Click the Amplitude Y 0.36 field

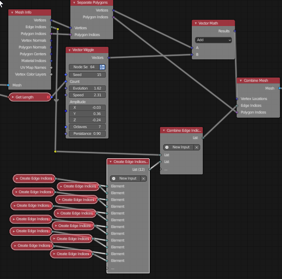point(87,114)
